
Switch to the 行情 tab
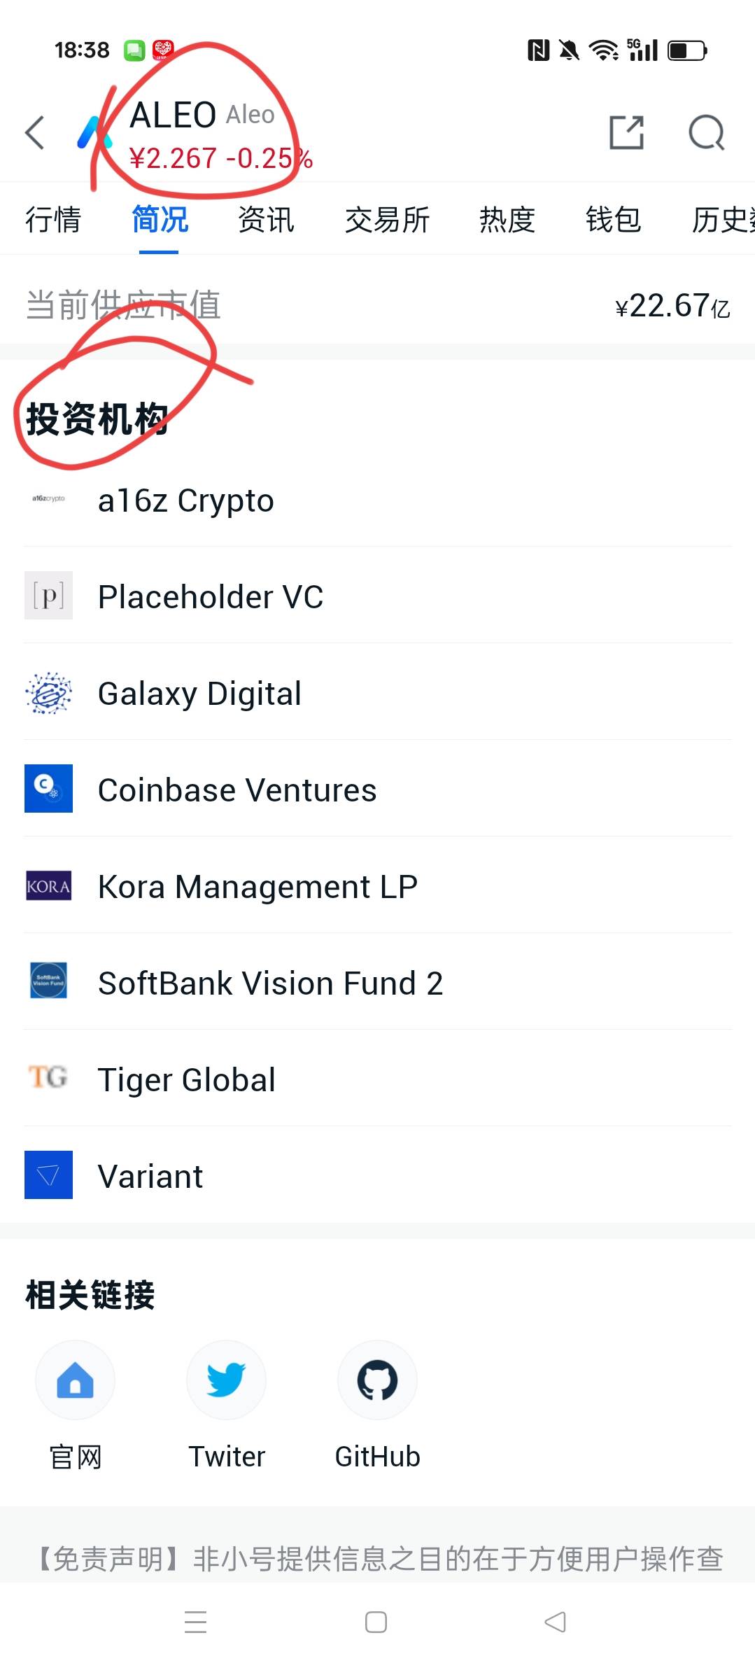[53, 220]
